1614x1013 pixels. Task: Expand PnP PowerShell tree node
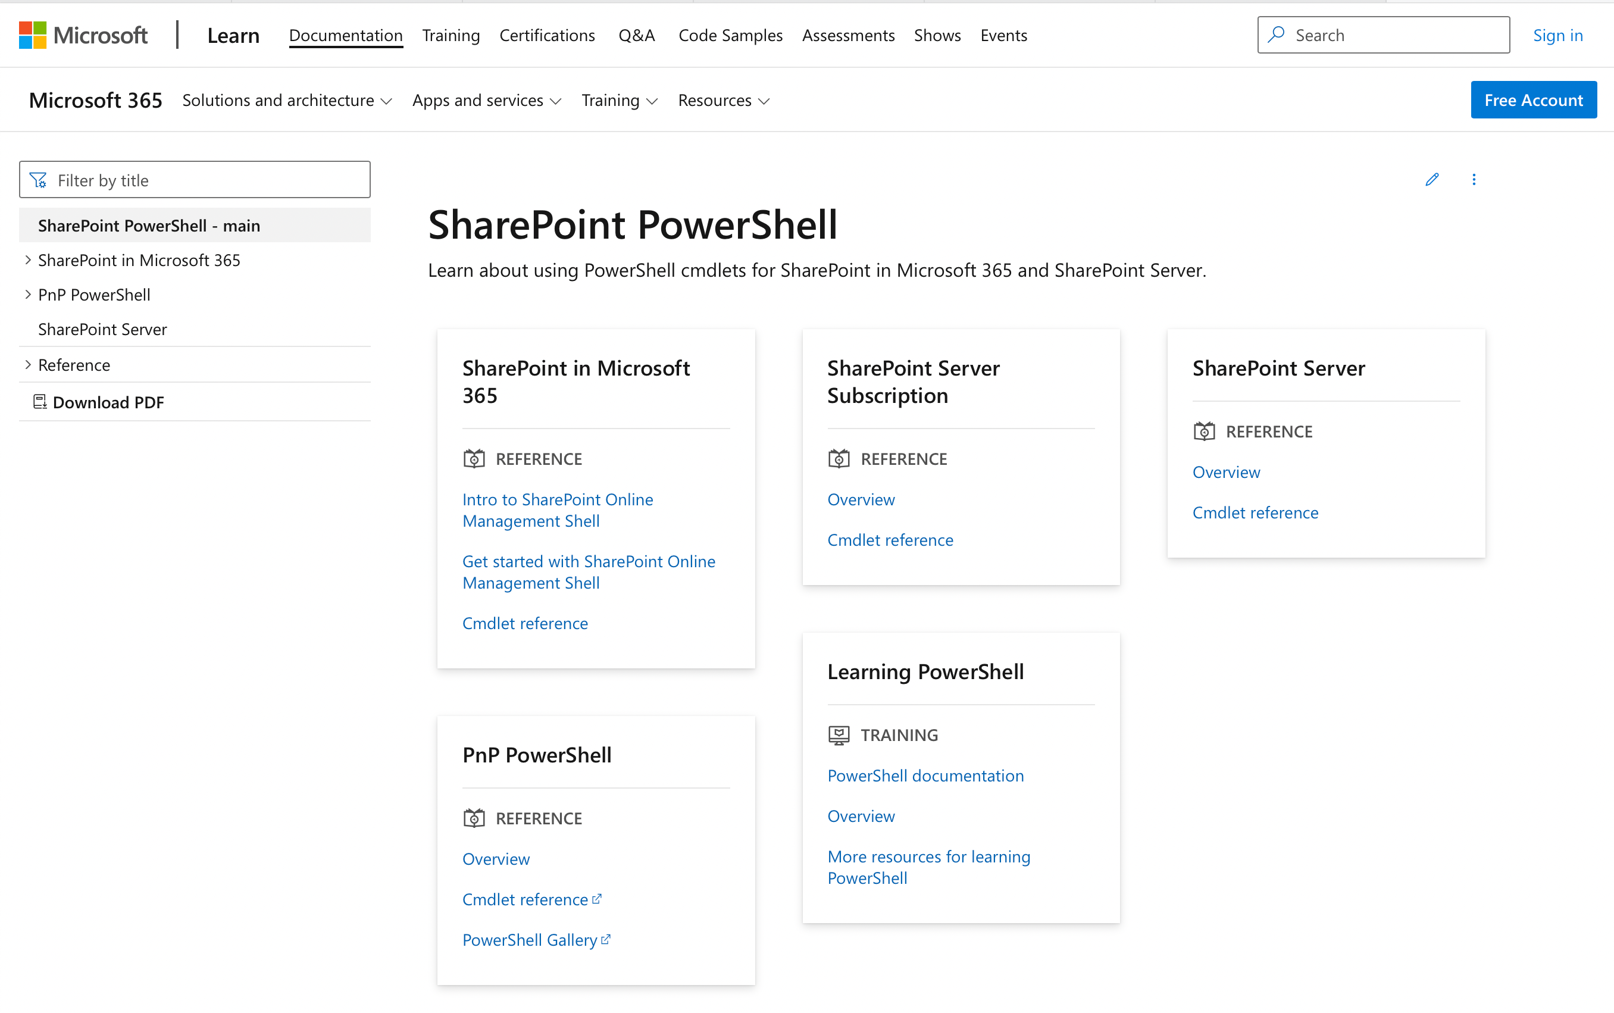coord(27,294)
